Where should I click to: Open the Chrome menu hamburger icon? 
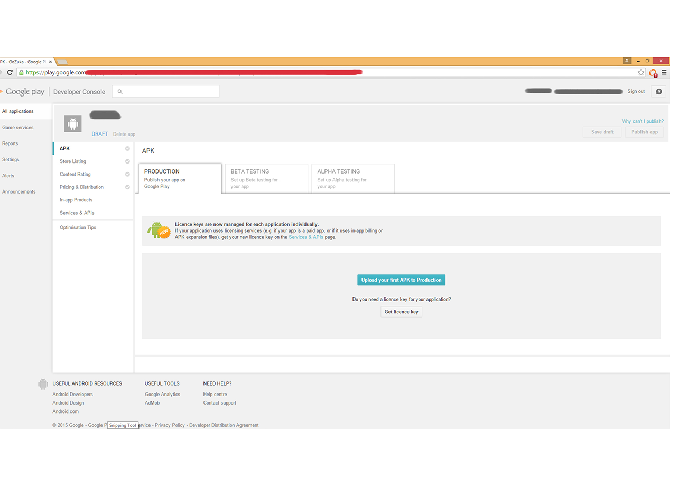(x=664, y=72)
